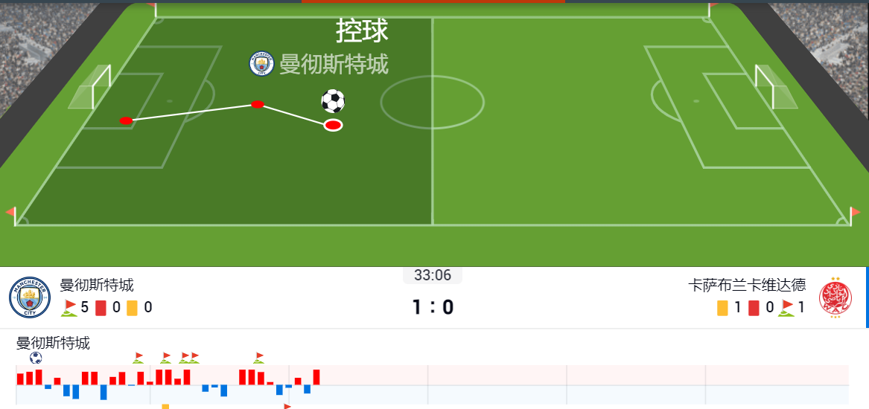Select the last upper corner flag timeline marker

259,358
